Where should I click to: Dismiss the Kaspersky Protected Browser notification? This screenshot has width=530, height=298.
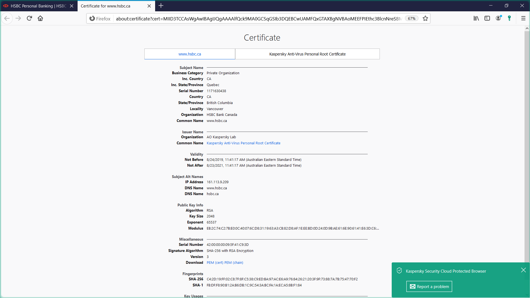[523, 270]
